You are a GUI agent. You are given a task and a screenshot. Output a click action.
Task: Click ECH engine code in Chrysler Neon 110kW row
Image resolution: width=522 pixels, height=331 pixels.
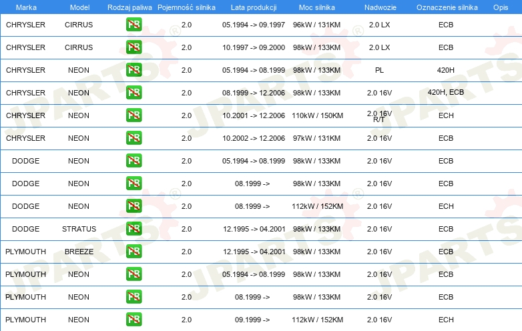[446, 115]
